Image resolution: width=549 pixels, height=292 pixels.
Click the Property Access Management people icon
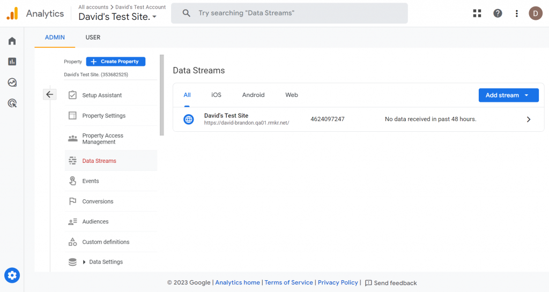click(x=72, y=138)
